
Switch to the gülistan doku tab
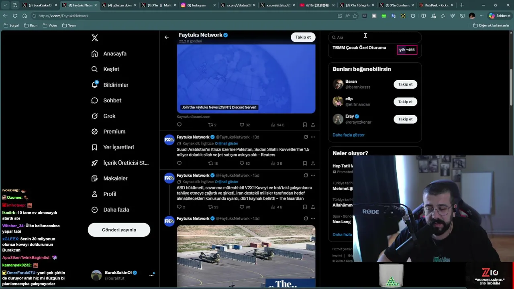pyautogui.click(x=119, y=5)
